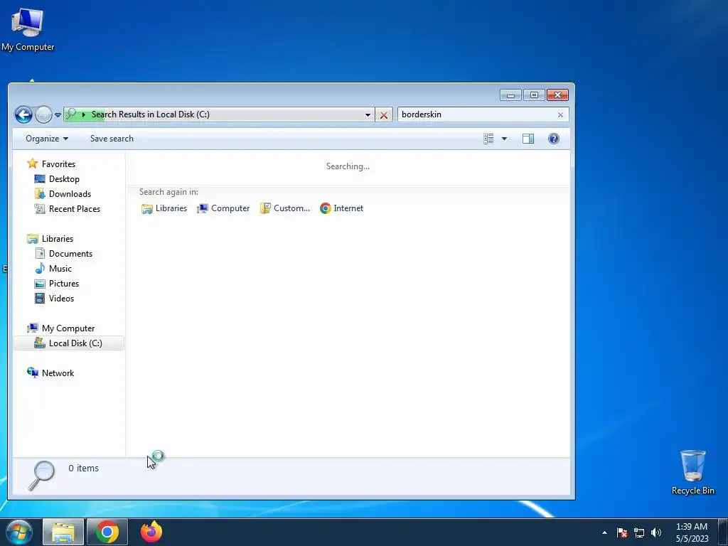Open the Documents library

70,254
